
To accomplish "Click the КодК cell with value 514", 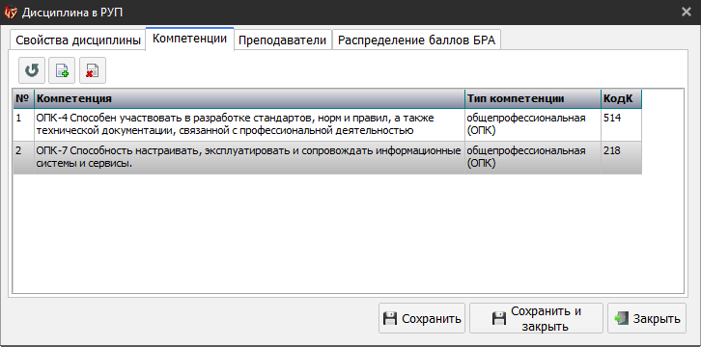I will (622, 124).
